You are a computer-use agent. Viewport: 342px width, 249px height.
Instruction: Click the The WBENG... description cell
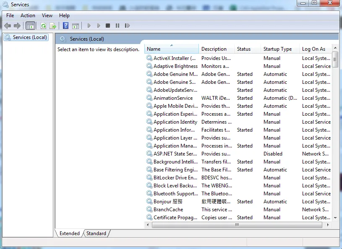coord(217,185)
